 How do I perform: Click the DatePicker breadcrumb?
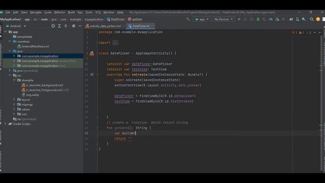(116, 19)
